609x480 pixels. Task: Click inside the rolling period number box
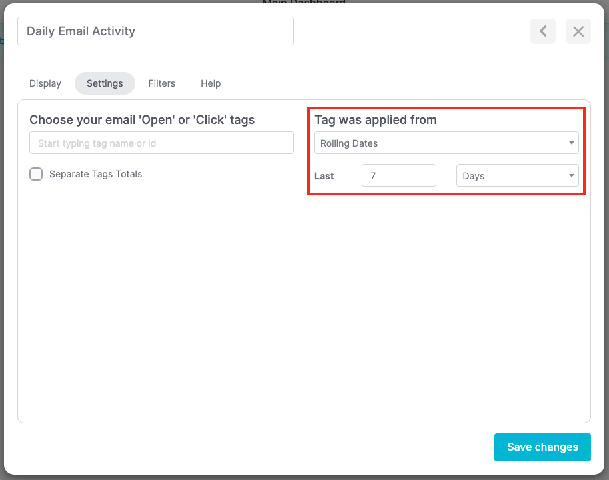click(x=398, y=175)
